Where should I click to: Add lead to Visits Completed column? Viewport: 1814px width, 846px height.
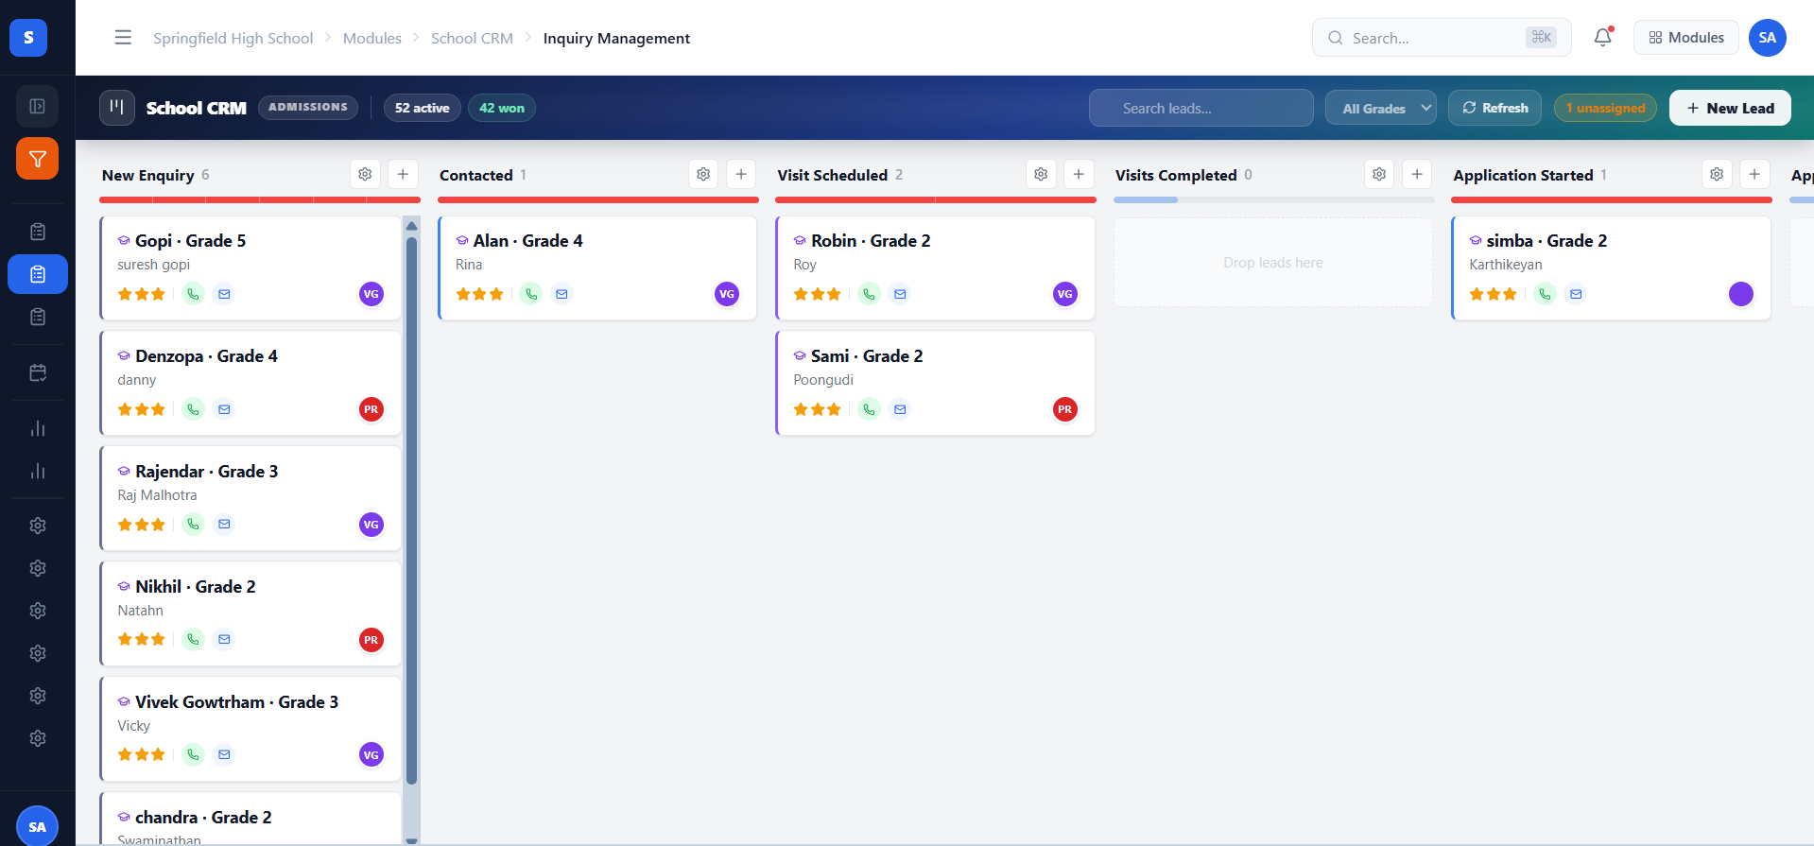[x=1417, y=174]
